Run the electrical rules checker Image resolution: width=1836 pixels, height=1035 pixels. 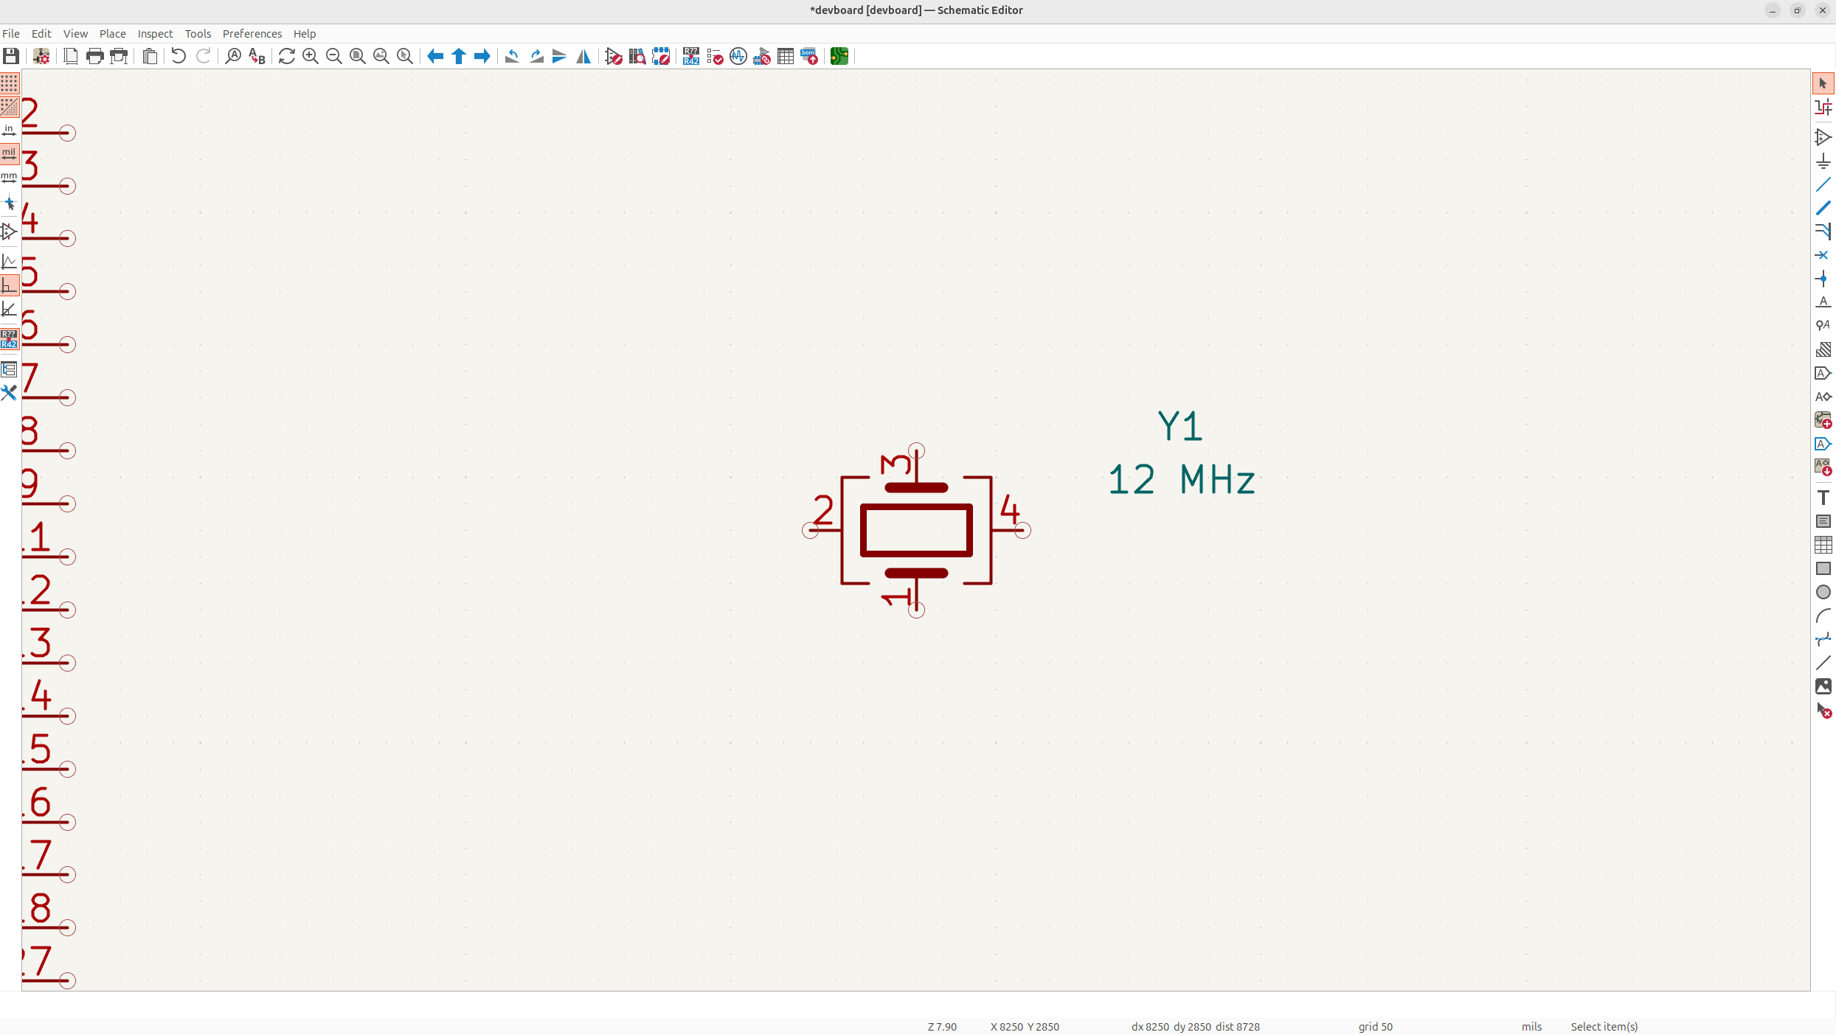(x=715, y=56)
